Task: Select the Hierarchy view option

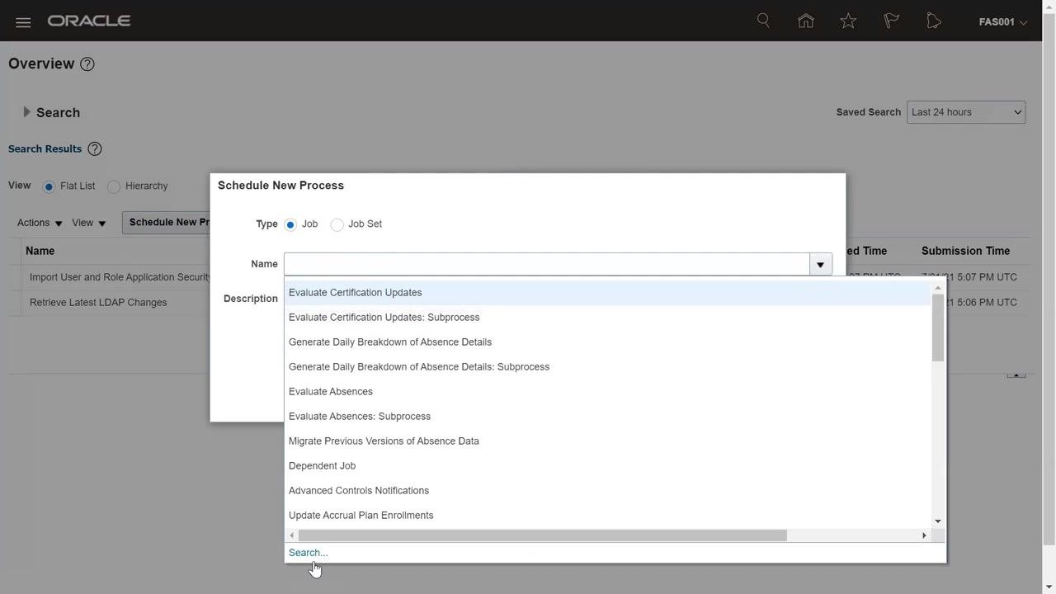Action: click(x=114, y=186)
